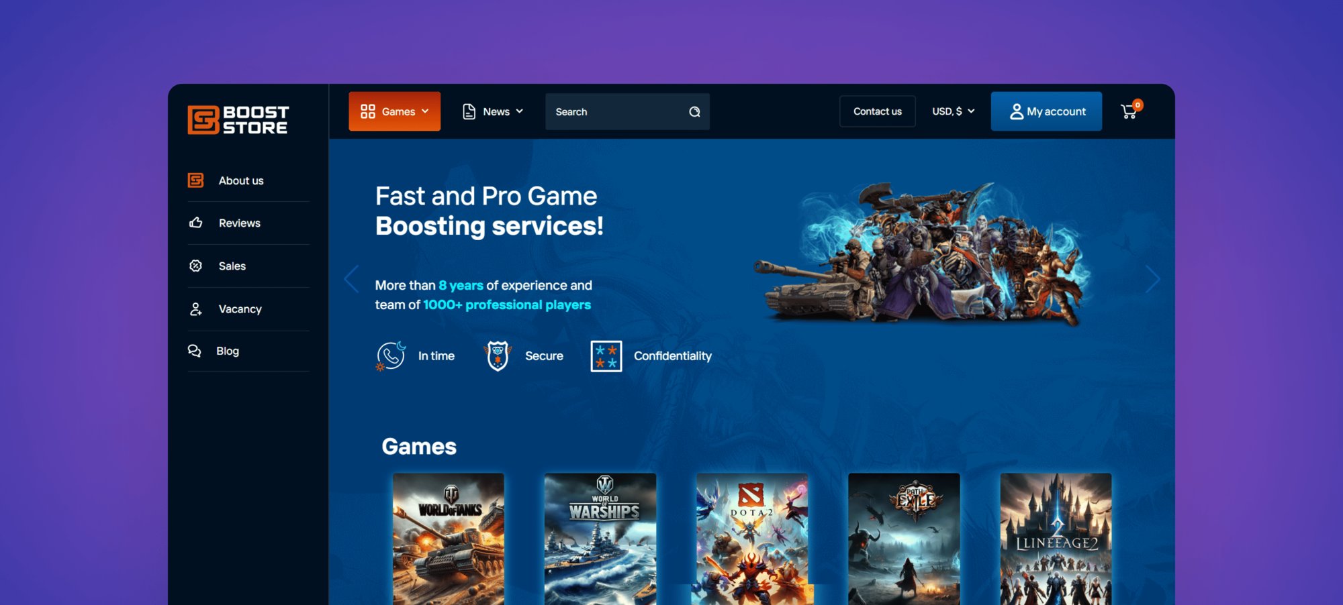Viewport: 1343px width, 605px height.
Task: Open the shopping cart icon
Action: pyautogui.click(x=1129, y=111)
